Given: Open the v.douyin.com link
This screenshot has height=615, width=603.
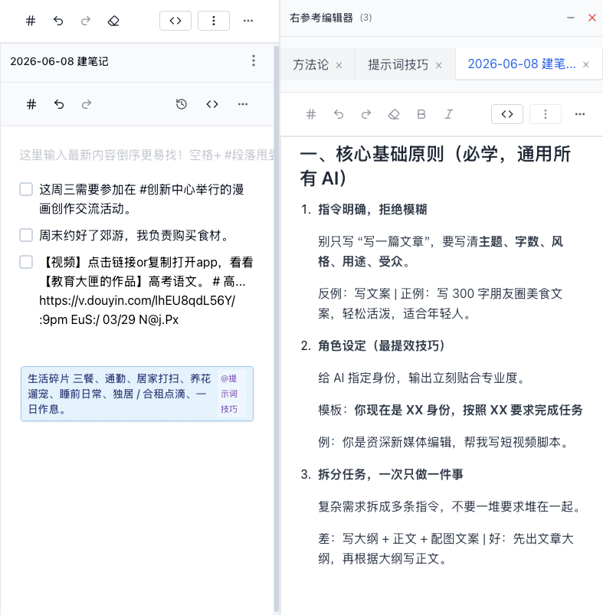Looking at the screenshot, I should (137, 300).
